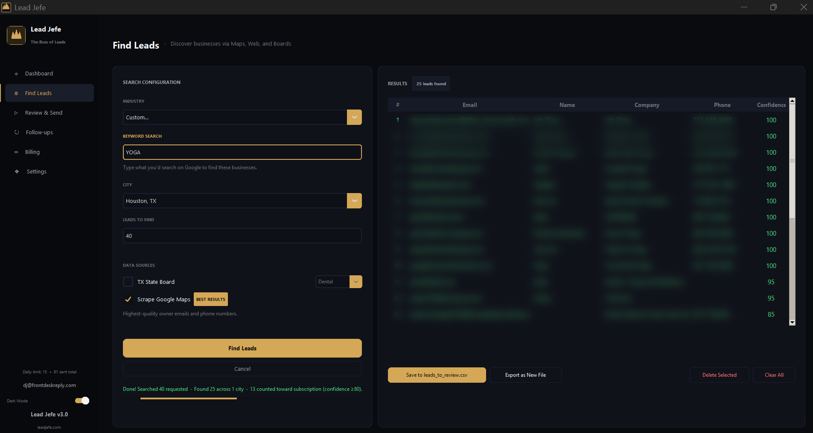
Task: Enable the TX State Board checkbox
Action: pos(128,282)
